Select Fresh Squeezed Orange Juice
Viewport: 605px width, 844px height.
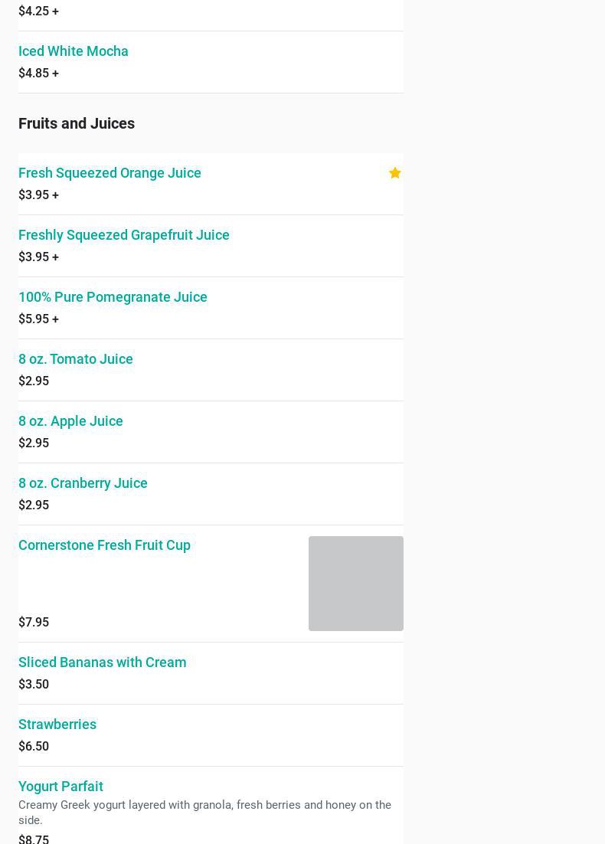pyautogui.click(x=110, y=173)
